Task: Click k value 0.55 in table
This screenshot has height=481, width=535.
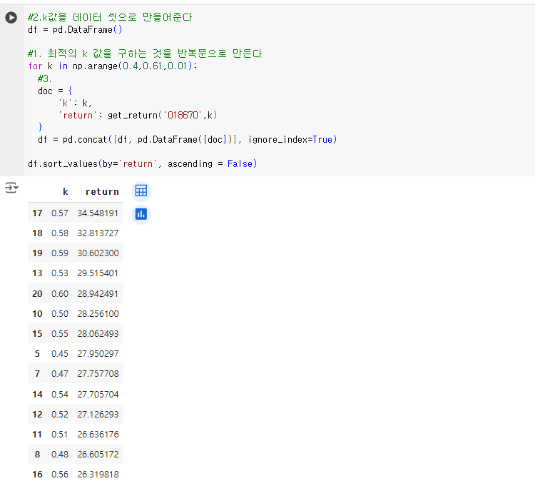Action: (60, 333)
